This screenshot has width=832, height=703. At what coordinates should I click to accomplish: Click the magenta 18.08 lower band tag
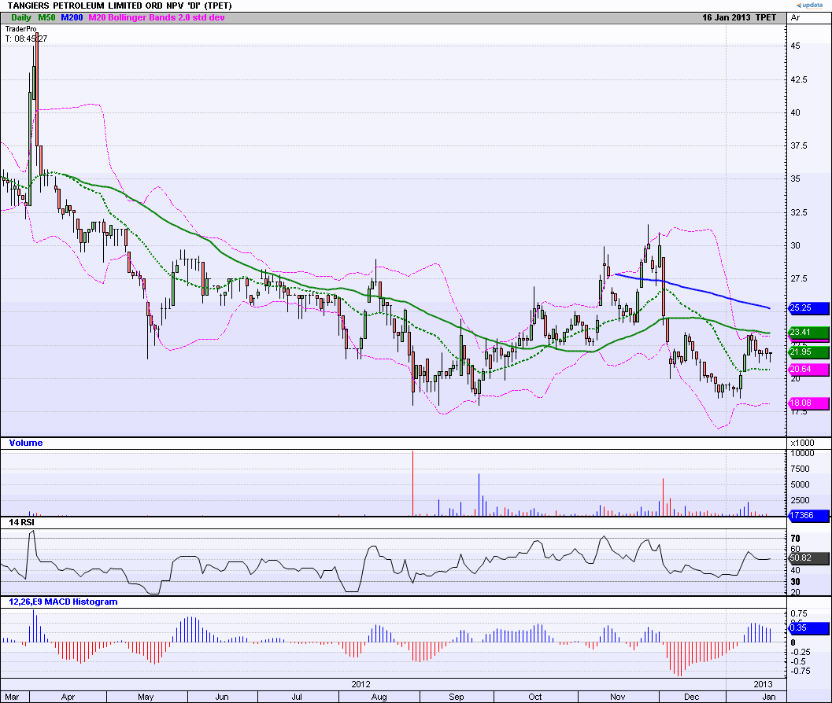click(x=809, y=403)
